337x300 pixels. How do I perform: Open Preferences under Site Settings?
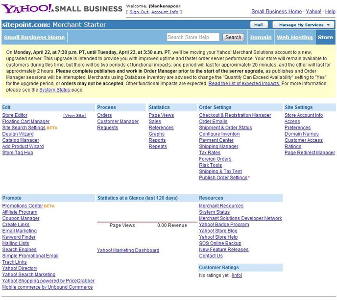[298, 127]
